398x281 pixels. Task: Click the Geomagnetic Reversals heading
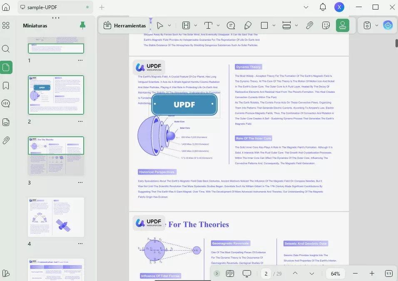tap(231, 243)
